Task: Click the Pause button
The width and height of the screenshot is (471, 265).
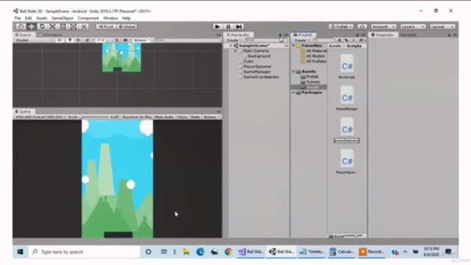Action: [228, 26]
